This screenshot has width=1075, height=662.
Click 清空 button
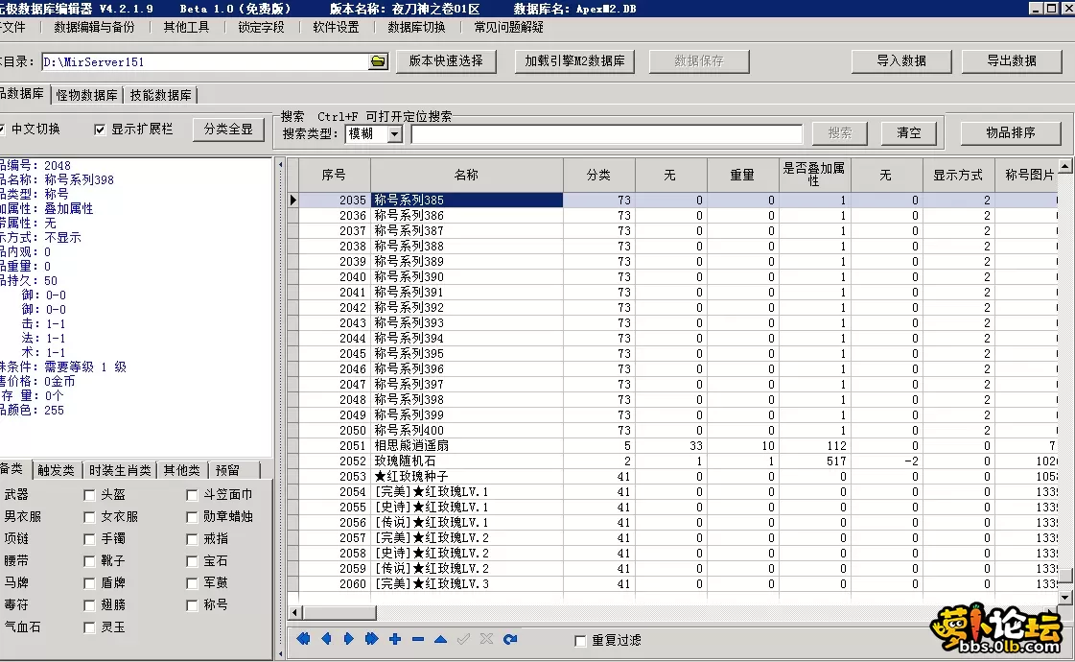(x=909, y=133)
